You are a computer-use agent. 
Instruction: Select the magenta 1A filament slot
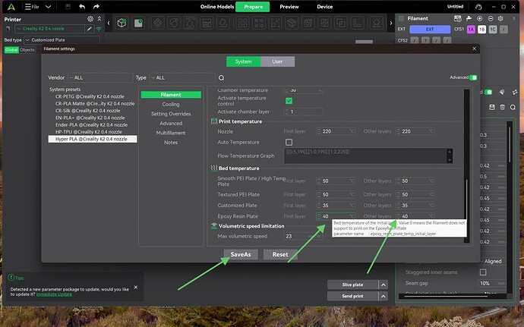pos(471,30)
